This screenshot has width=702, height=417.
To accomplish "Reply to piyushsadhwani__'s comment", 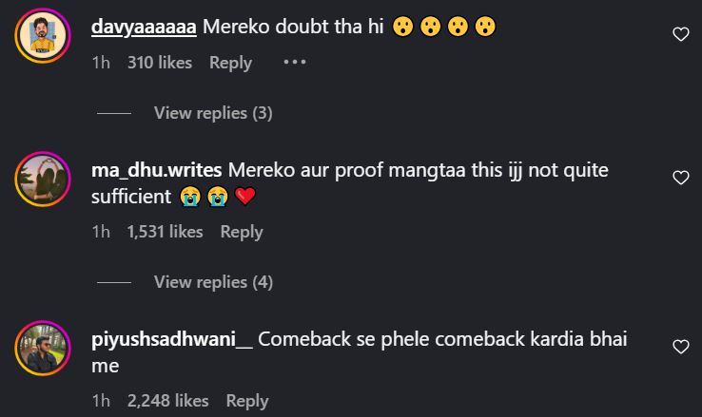I will click(247, 401).
